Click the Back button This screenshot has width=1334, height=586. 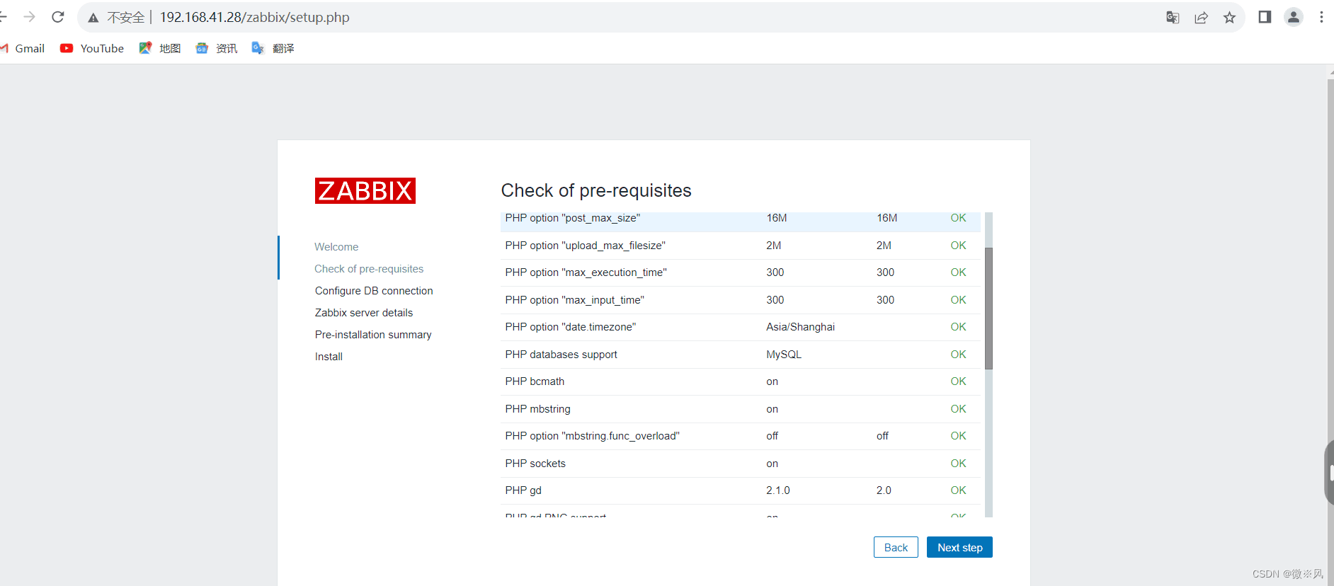tap(896, 547)
